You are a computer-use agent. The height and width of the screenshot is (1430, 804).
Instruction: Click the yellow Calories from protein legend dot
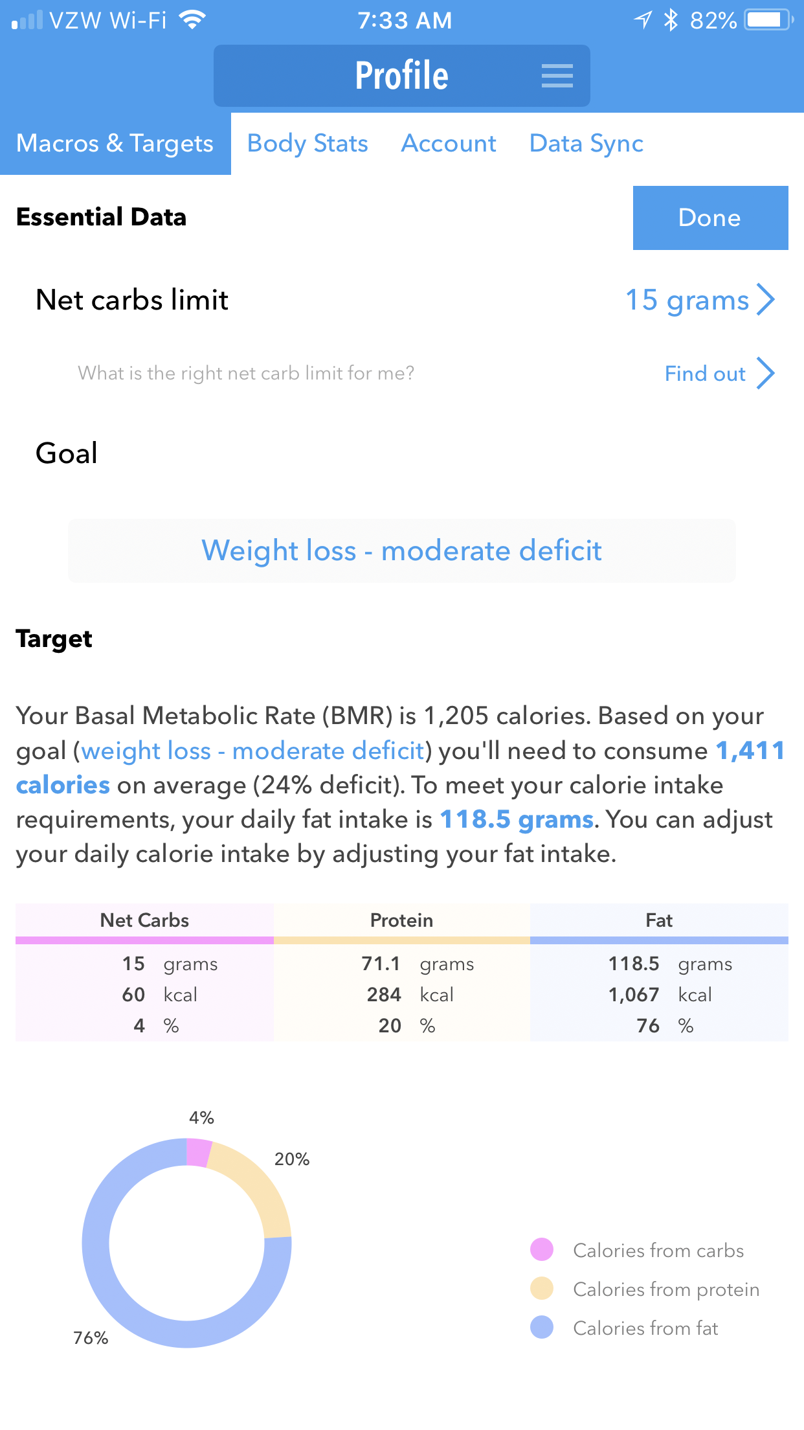tap(542, 1288)
